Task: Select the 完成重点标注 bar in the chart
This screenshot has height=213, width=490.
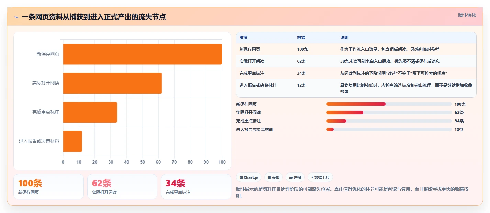Action: pos(90,112)
